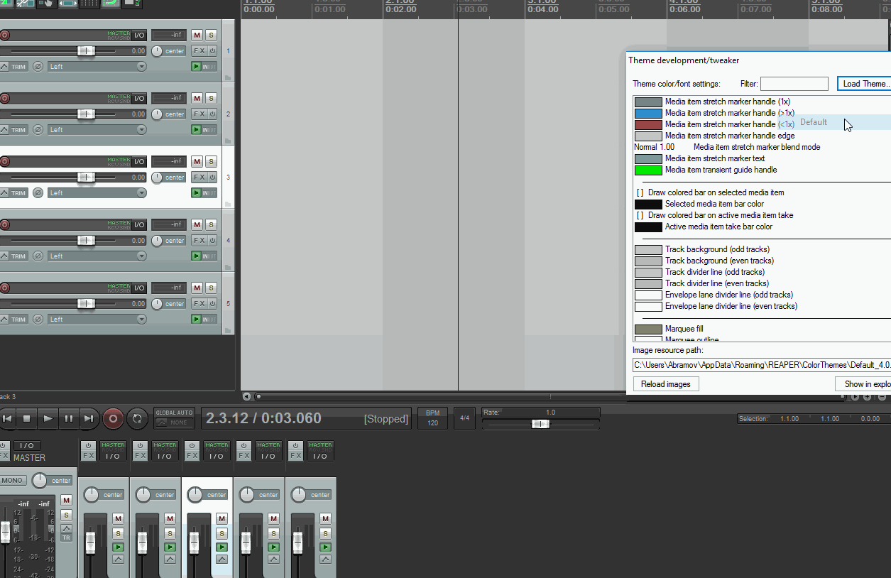Screen dimensions: 891x578
Task: Click Media item transient guide handle green swatch
Action: (x=648, y=170)
